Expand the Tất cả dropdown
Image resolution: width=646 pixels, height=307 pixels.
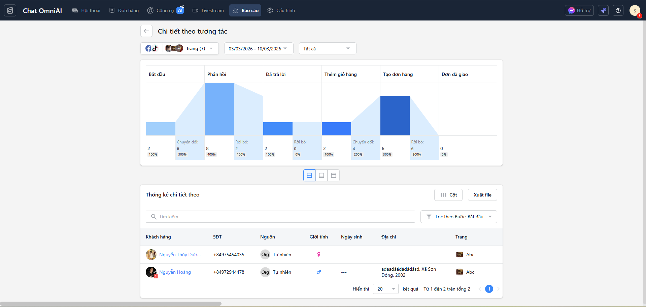point(328,48)
